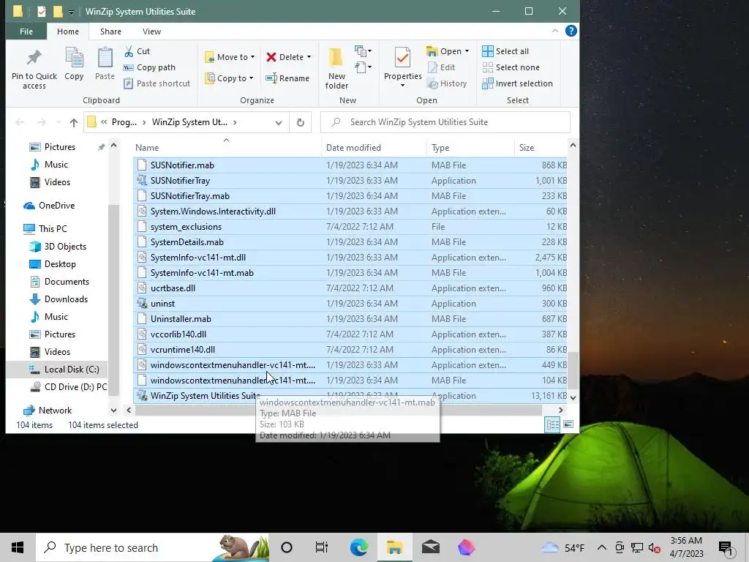Open Downloads in navigation pane
This screenshot has width=749, height=562.
pyautogui.click(x=66, y=299)
